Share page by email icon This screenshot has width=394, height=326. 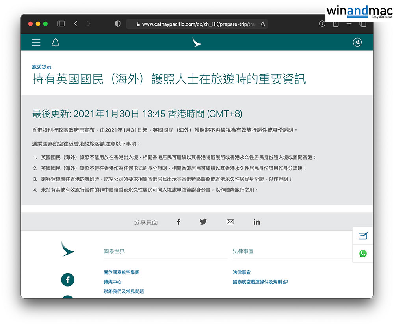230,222
